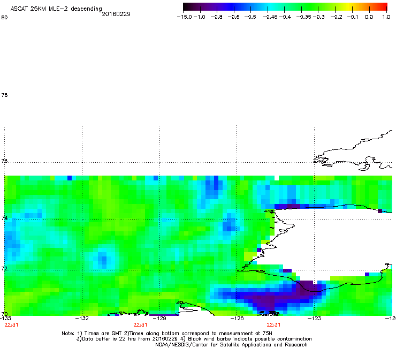Click the latitude label "72" on the left axis
The height and width of the screenshot is (348, 396).
(x=4, y=268)
